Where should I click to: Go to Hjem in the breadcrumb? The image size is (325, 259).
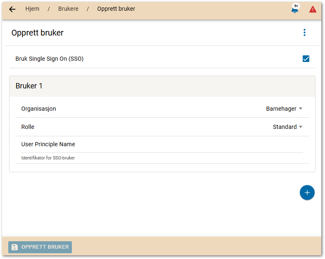32,9
